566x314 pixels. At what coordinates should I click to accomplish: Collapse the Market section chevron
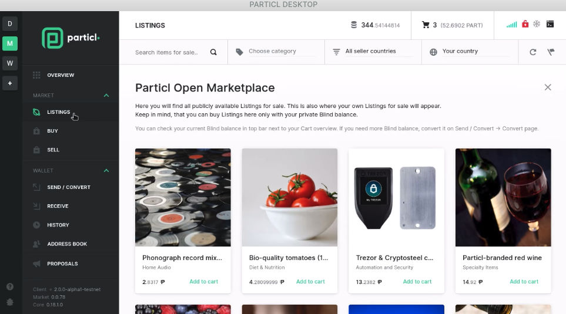click(106, 96)
